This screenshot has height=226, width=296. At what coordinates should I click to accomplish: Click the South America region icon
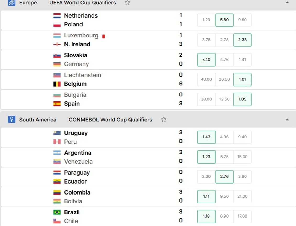(x=12, y=120)
